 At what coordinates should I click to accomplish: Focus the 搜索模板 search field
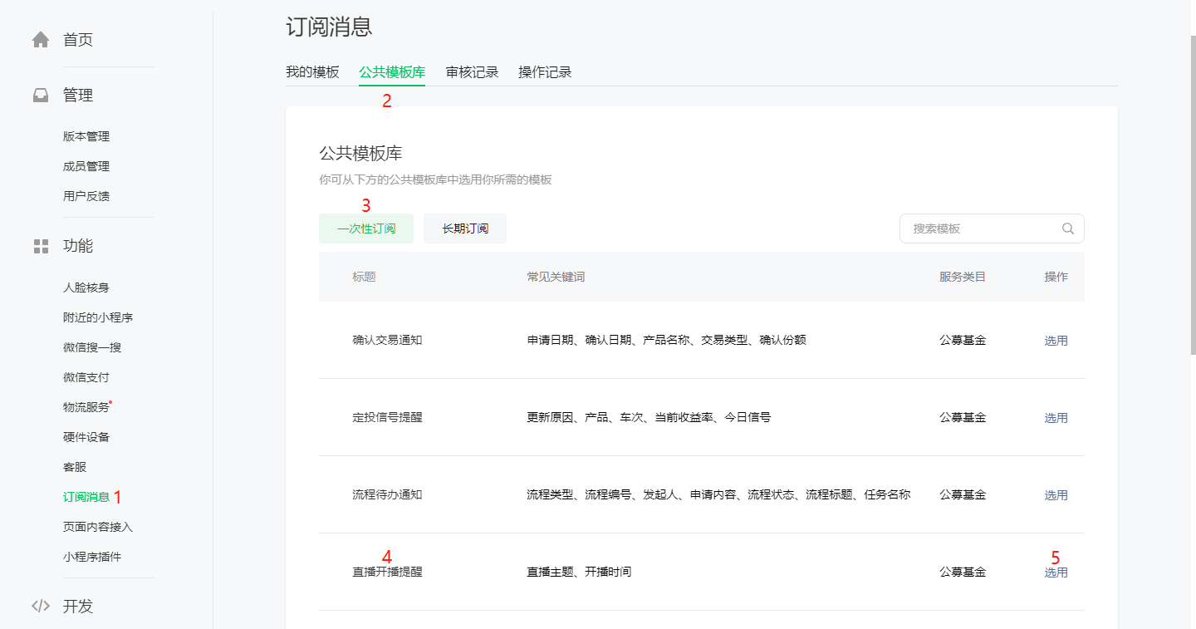coord(992,229)
